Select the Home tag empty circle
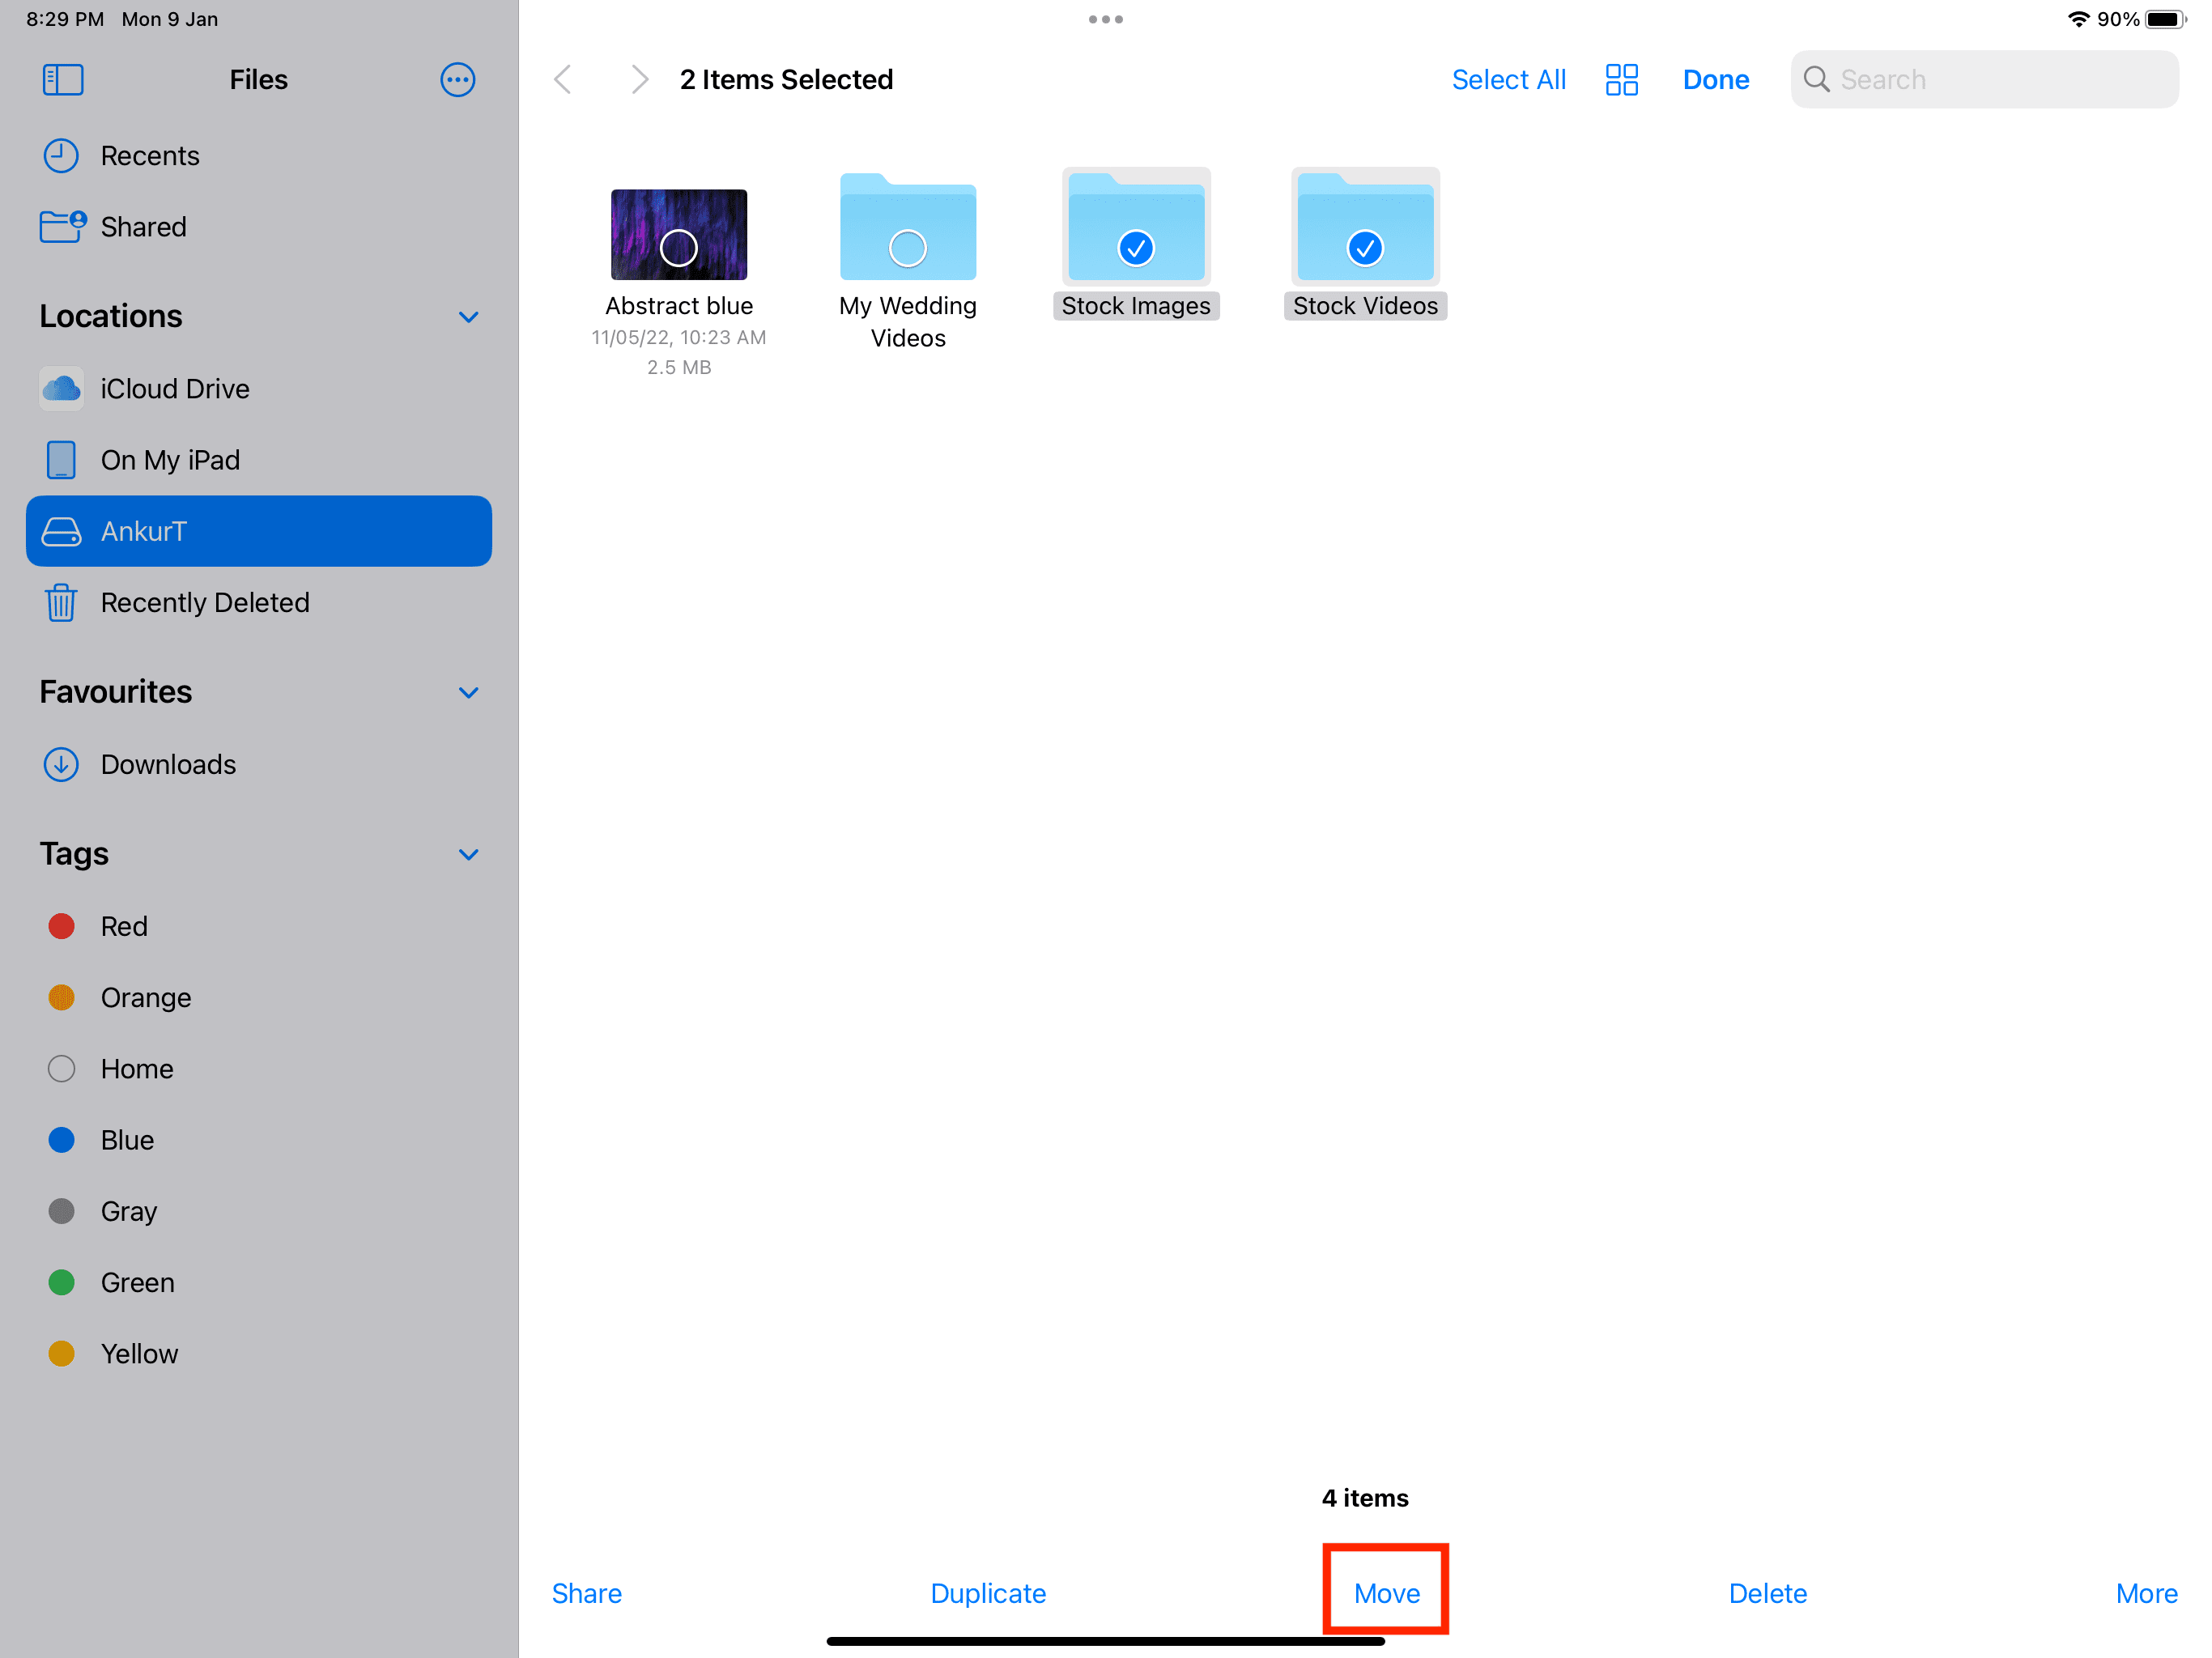Image resolution: width=2212 pixels, height=1658 pixels. click(61, 1069)
